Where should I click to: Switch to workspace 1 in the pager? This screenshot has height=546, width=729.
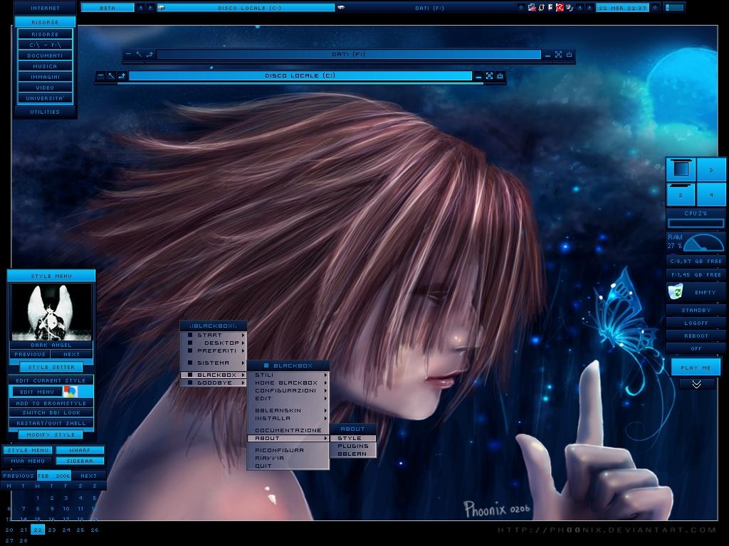[x=681, y=169]
